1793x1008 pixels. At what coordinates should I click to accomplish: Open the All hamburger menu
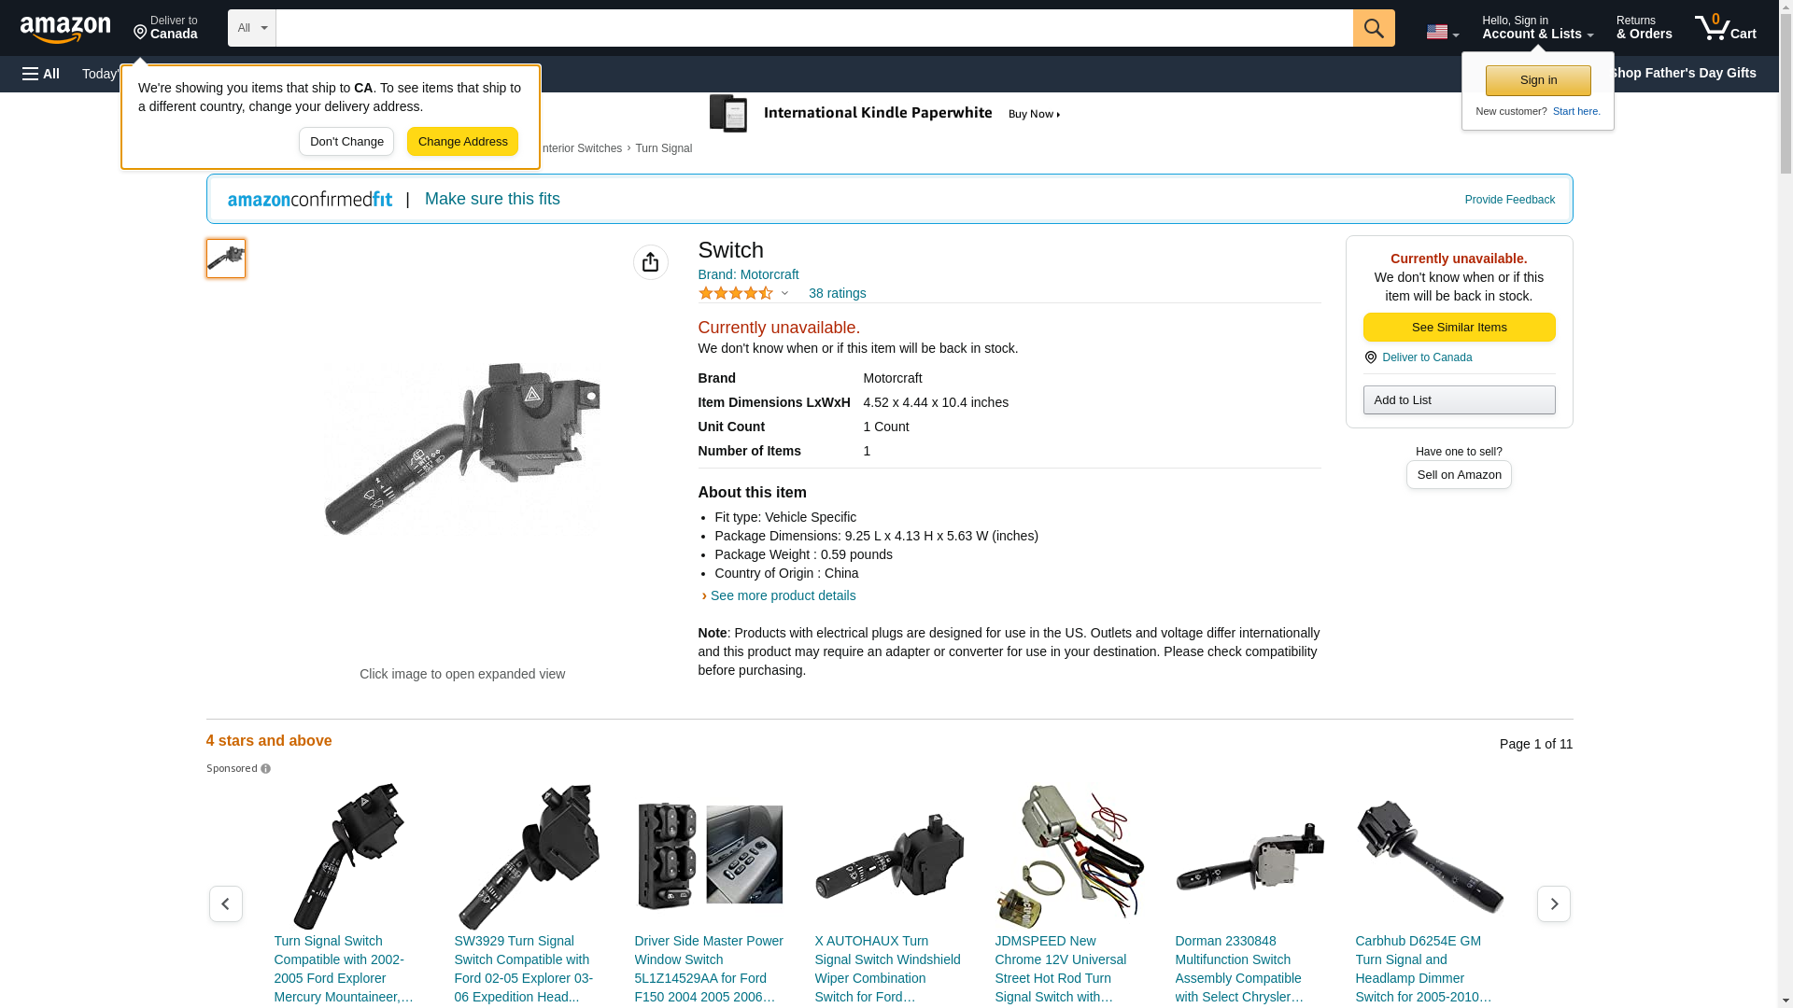coord(41,74)
